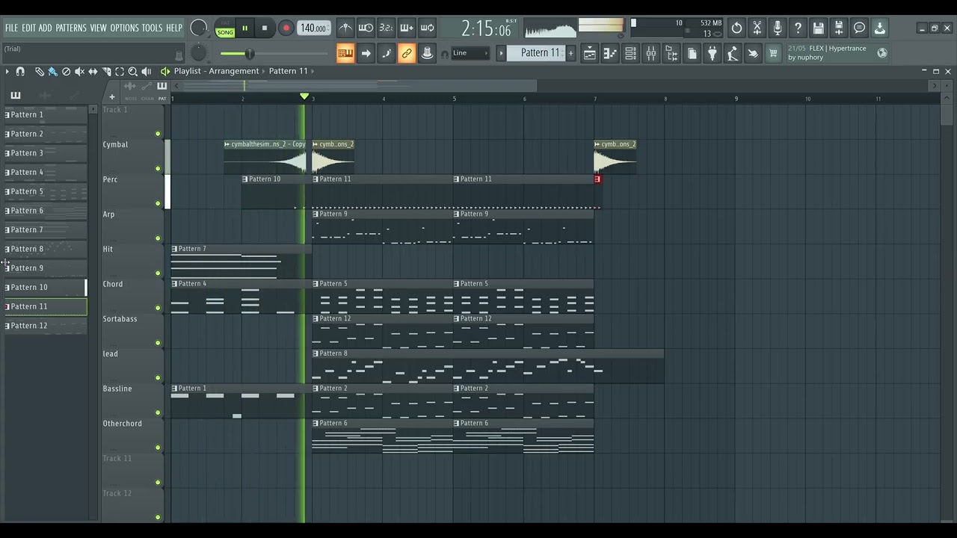Open the EDIT menu
Viewport: 957px width, 538px height.
pos(28,28)
